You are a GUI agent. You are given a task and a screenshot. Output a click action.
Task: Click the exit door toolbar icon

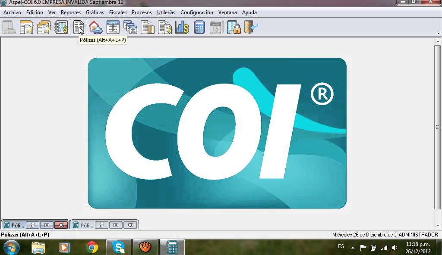(251, 27)
